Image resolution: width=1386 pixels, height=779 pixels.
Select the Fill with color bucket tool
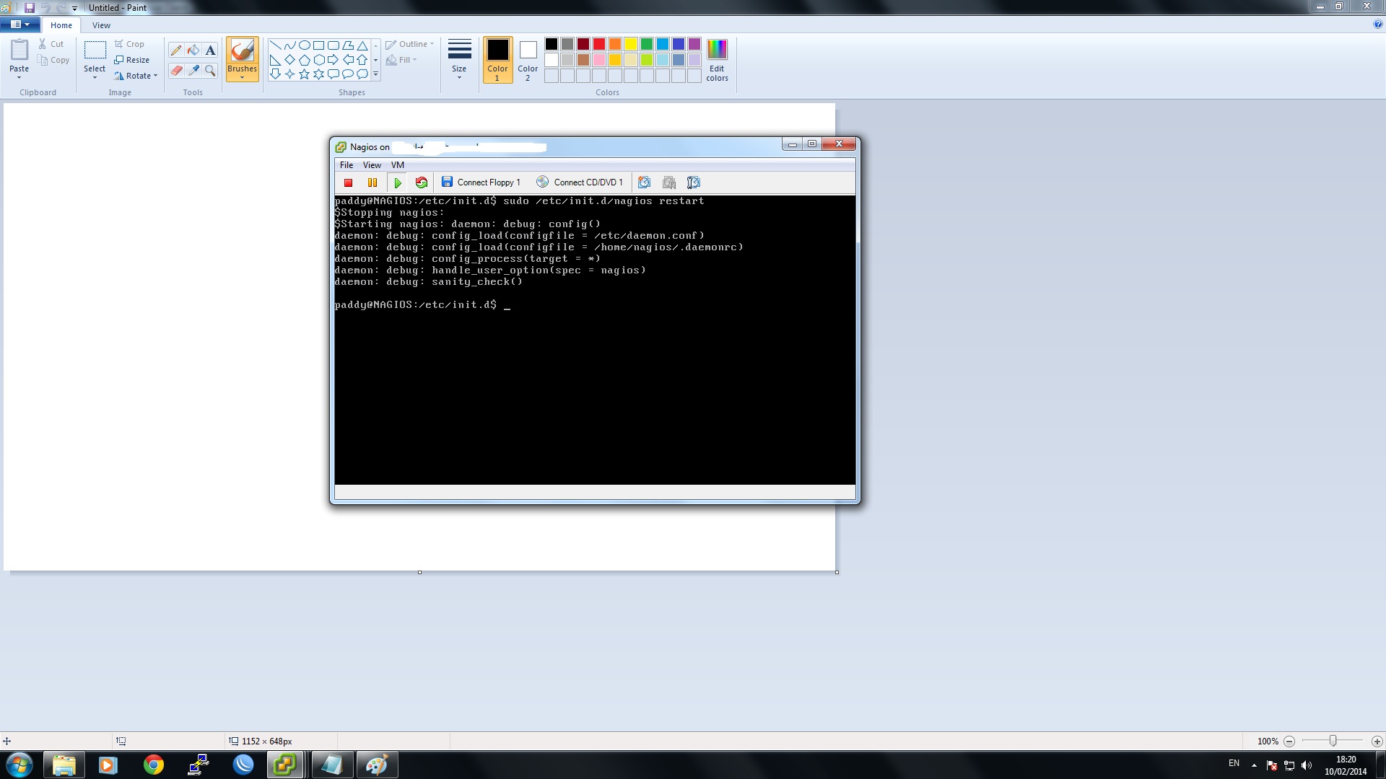(x=193, y=50)
